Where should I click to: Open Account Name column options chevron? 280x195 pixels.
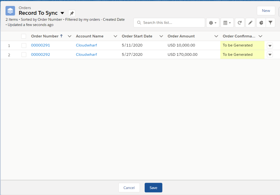[115, 36]
